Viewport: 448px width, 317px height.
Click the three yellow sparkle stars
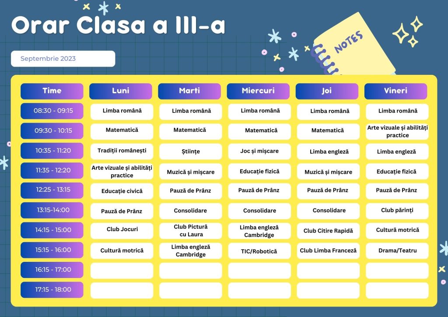pyautogui.click(x=408, y=32)
